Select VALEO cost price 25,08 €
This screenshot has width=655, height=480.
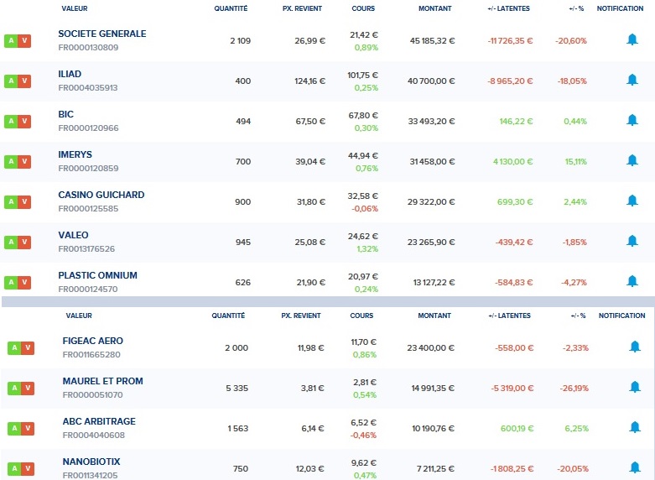pyautogui.click(x=310, y=242)
